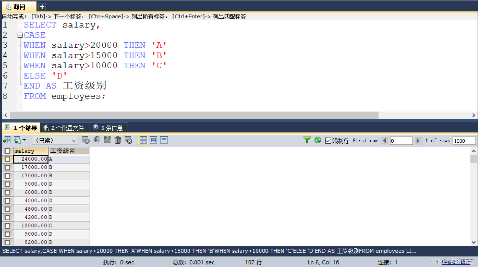Click the insert new row icon
478x267 pixels.
[x=86, y=140]
